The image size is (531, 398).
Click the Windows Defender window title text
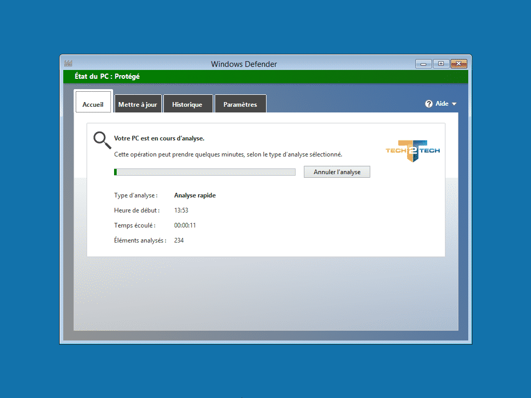click(244, 64)
